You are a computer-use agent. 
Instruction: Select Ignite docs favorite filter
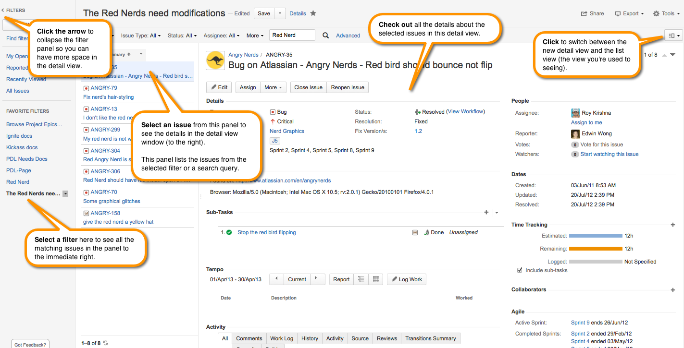[x=19, y=136]
